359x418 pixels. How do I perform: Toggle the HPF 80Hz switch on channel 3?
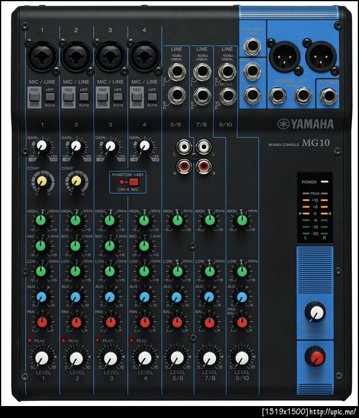pos(118,97)
